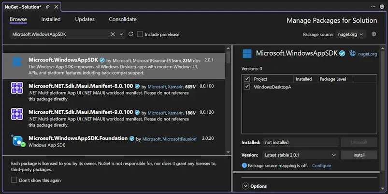
Task: Click the info icon beside Package source mapping
Action: (x=244, y=165)
